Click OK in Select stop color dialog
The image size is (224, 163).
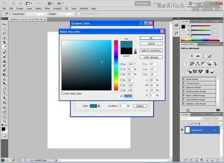click(151, 38)
